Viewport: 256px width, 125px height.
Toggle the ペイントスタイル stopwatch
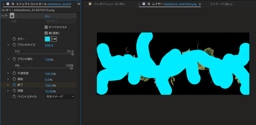tap(14, 96)
